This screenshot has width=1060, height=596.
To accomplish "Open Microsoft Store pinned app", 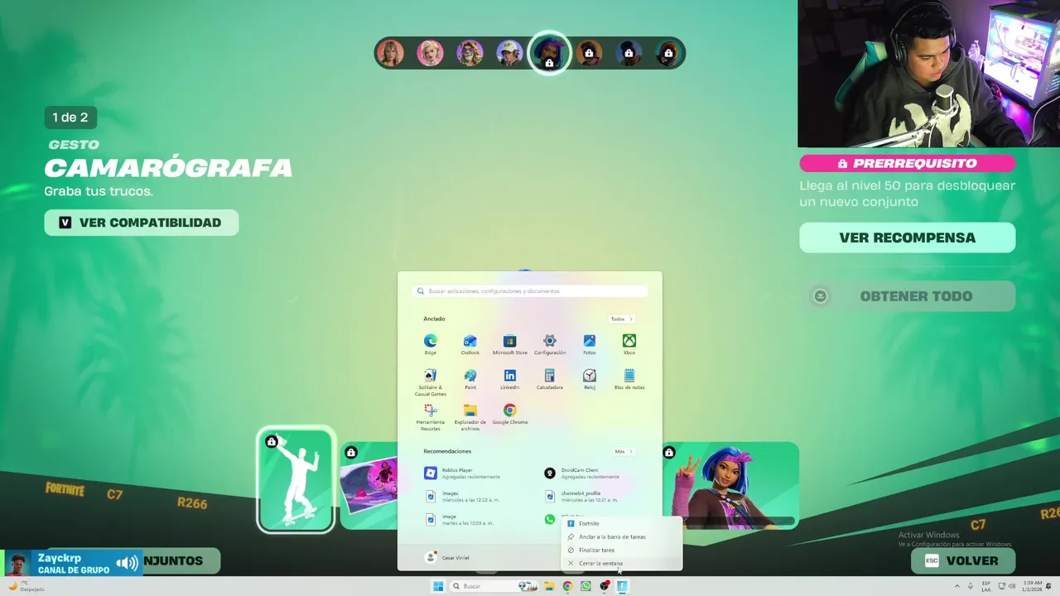I will [x=510, y=344].
